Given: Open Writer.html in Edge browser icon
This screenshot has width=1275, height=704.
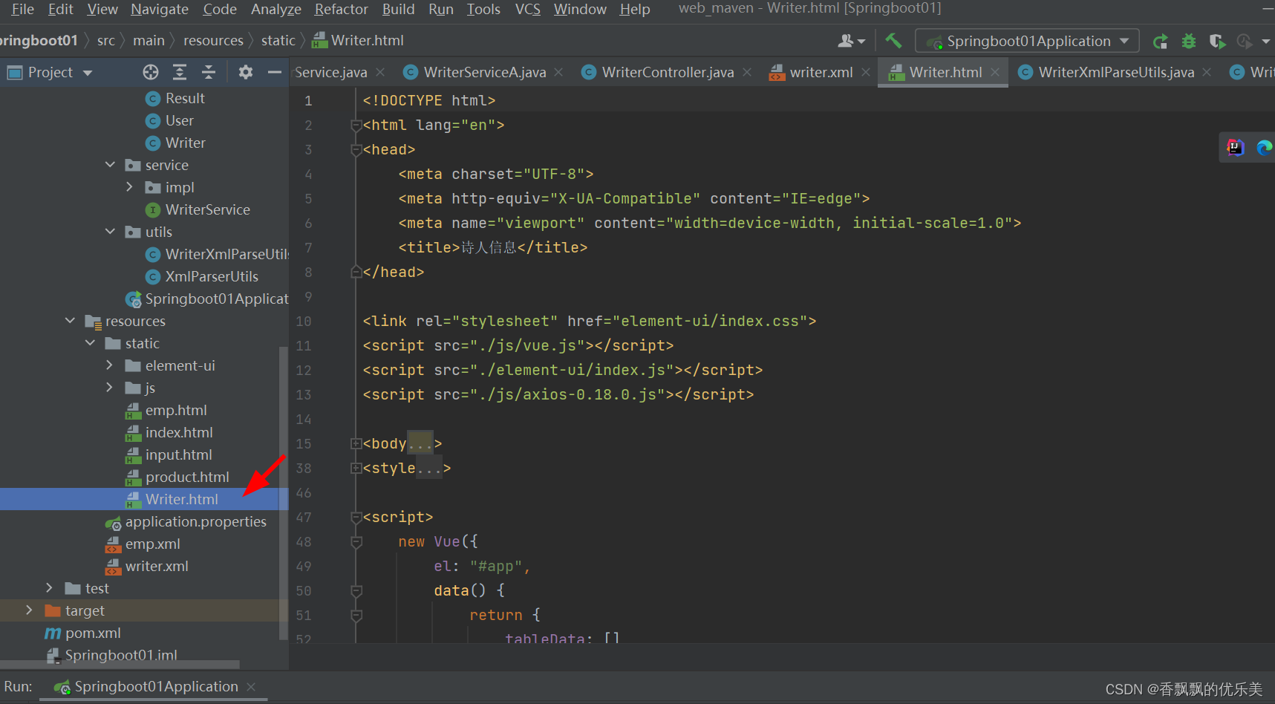Looking at the screenshot, I should 1264,147.
